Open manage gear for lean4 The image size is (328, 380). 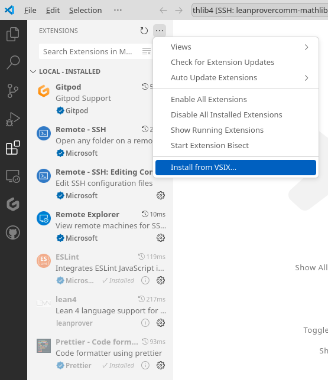pyautogui.click(x=161, y=323)
